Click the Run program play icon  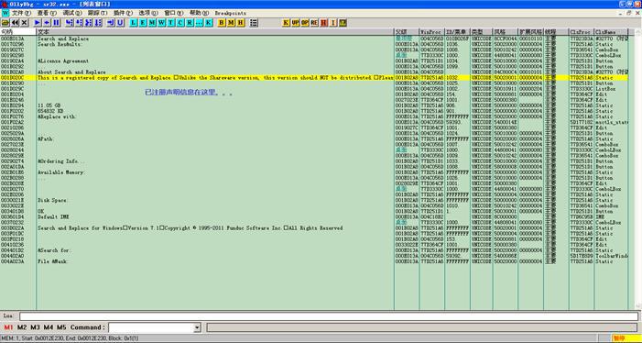[x=38, y=23]
